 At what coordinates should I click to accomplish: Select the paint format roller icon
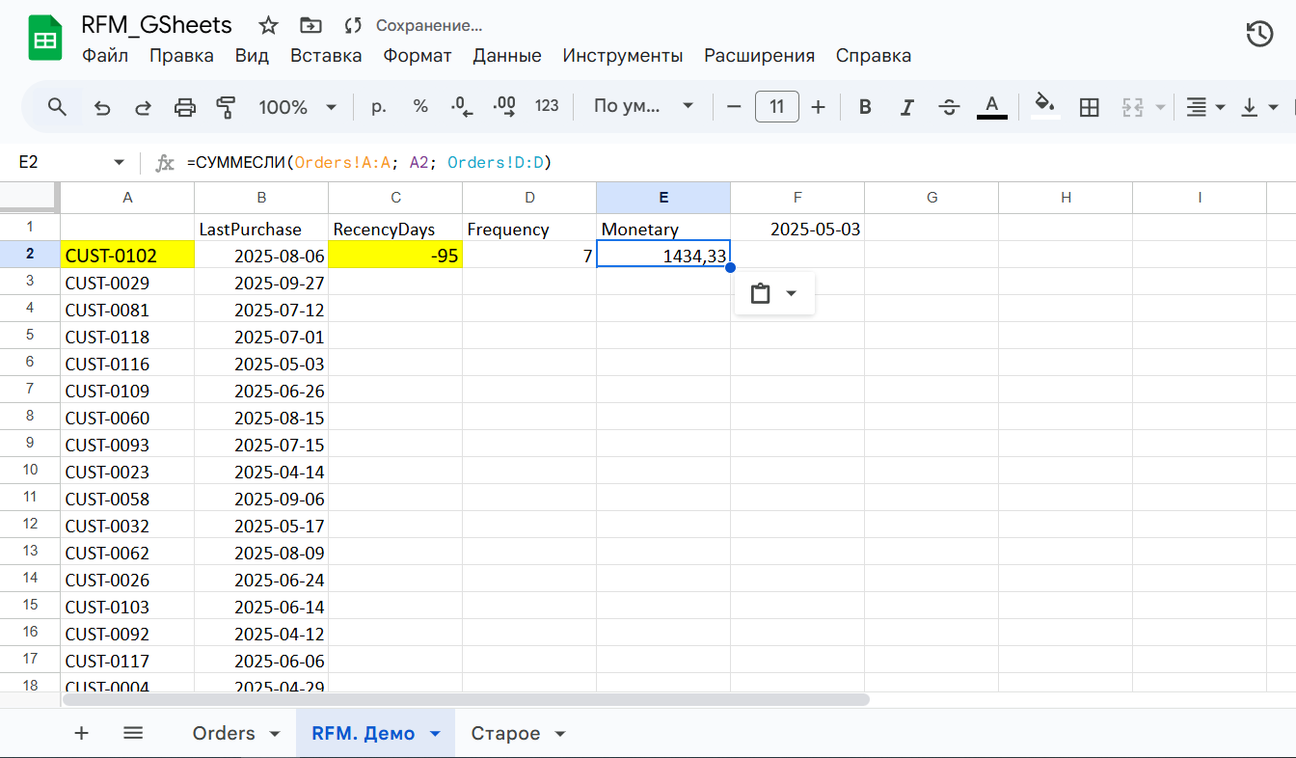coord(226,107)
